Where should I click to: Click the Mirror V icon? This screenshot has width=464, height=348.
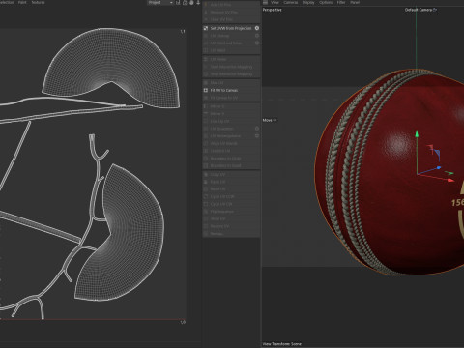coord(206,114)
